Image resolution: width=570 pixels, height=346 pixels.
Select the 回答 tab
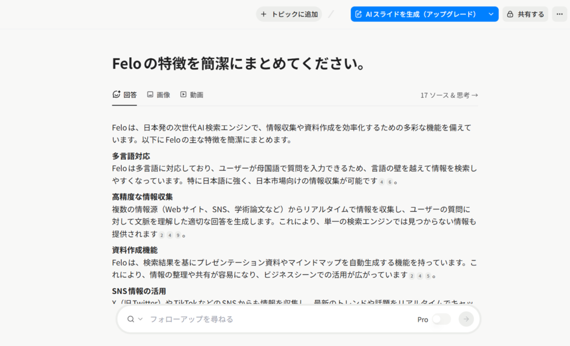click(124, 95)
